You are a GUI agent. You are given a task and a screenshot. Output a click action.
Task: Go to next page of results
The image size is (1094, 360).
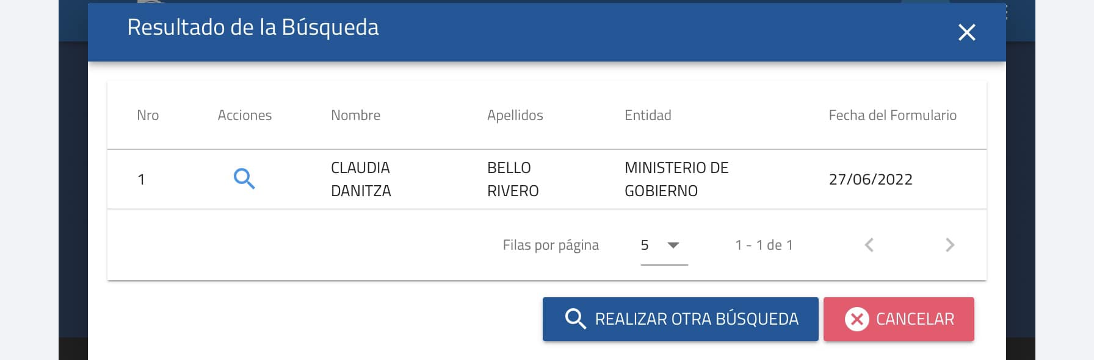(949, 245)
